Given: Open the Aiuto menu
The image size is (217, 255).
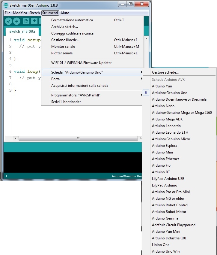Looking at the screenshot, I should (65, 13).
